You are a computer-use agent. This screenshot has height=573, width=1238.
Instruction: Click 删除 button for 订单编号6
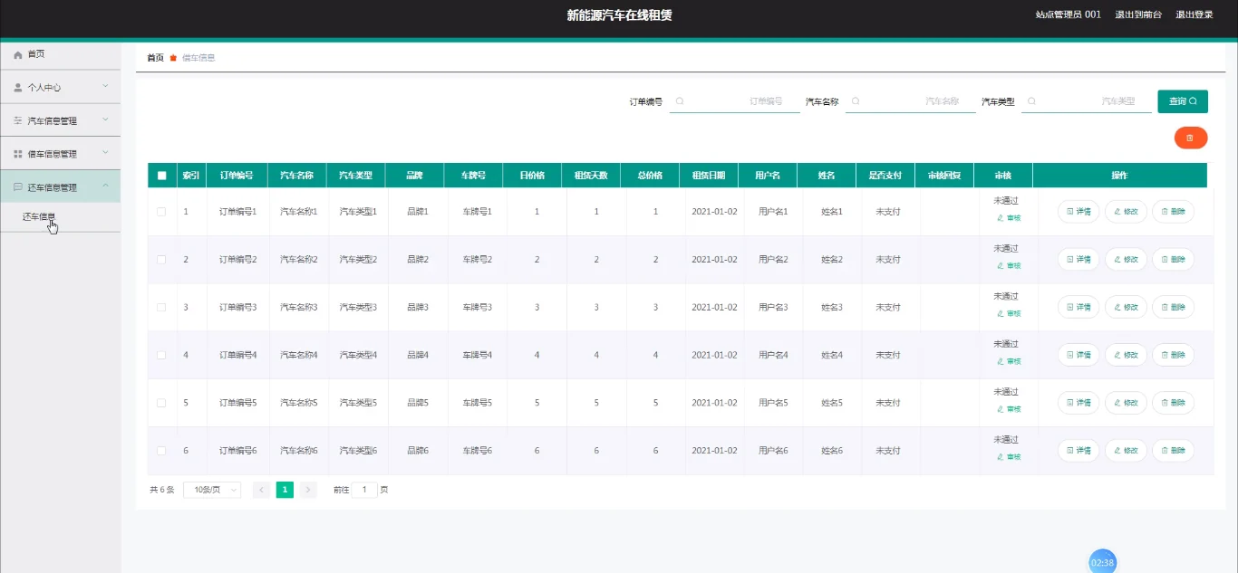click(x=1173, y=451)
